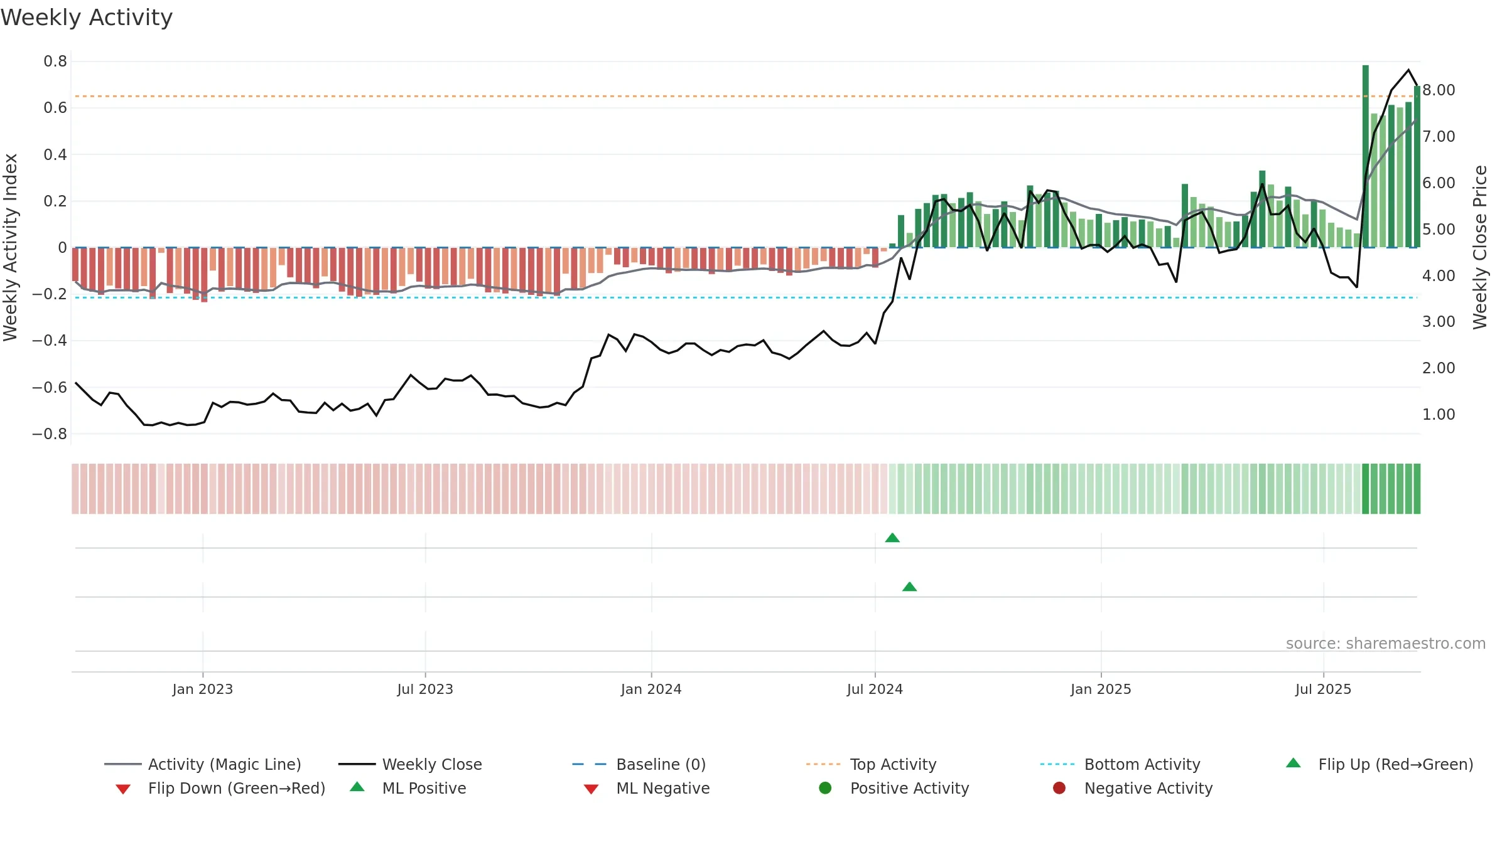Click the tallest green activity bar near 0.8
The width and height of the screenshot is (1507, 847).
coord(1366,156)
